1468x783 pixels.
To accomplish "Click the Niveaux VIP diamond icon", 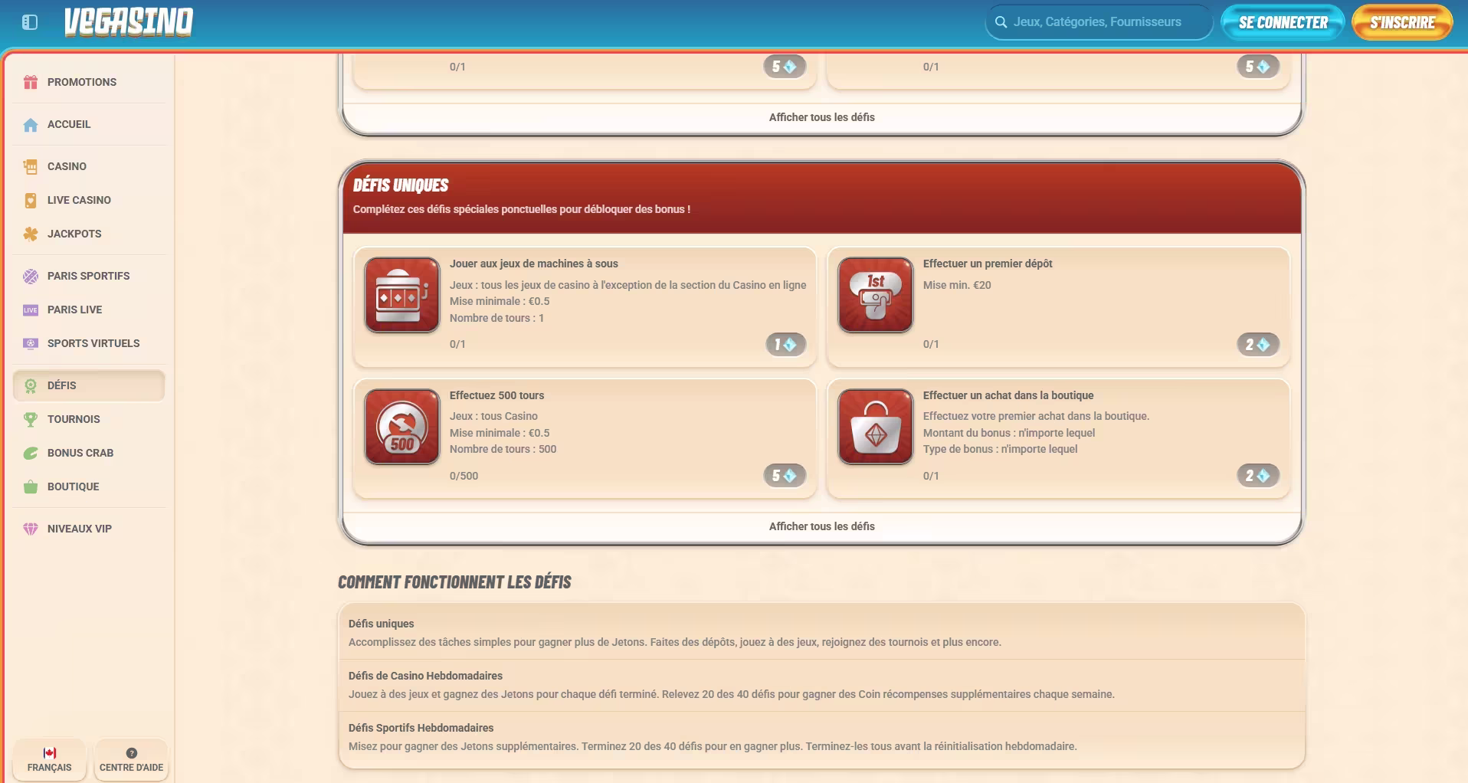I will click(31, 529).
